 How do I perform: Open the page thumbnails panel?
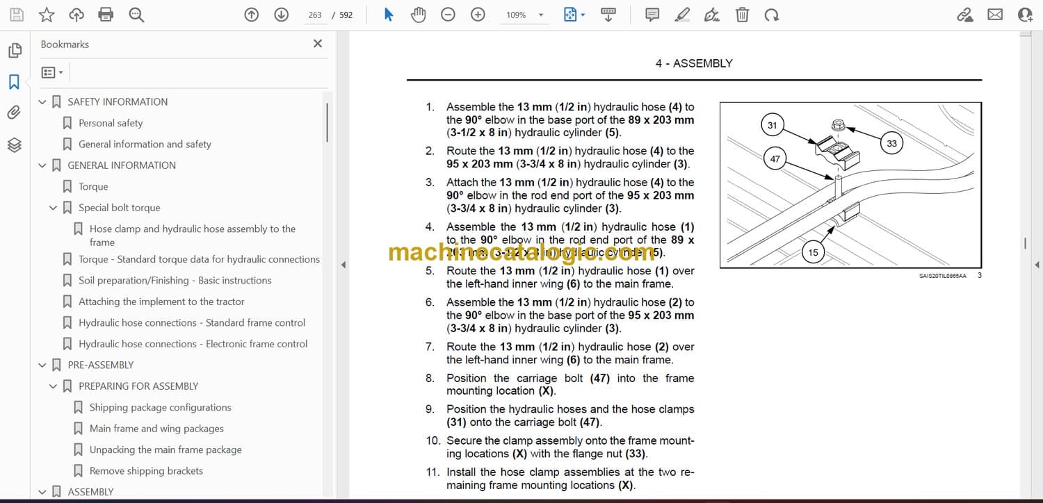(x=15, y=50)
